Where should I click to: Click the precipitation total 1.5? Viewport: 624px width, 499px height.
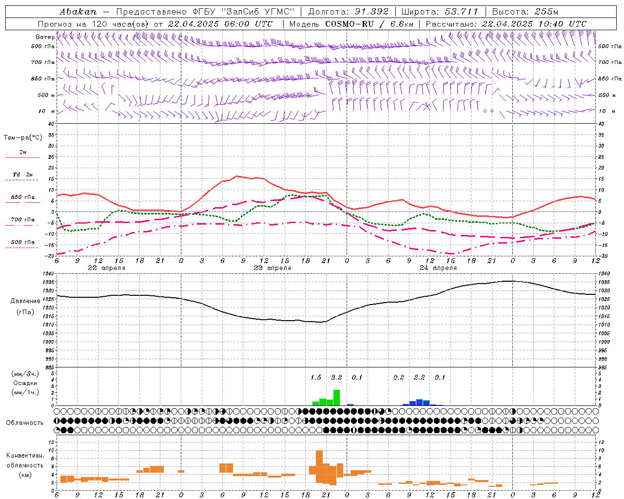coord(316,378)
